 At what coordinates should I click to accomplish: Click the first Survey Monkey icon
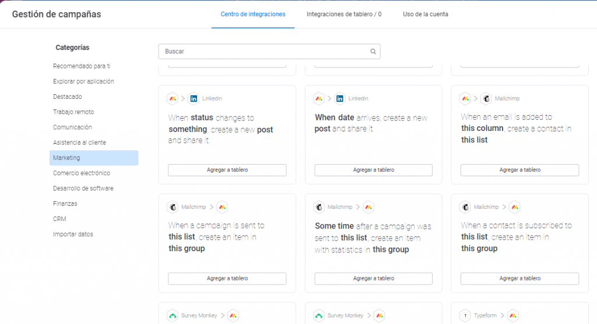[173, 315]
